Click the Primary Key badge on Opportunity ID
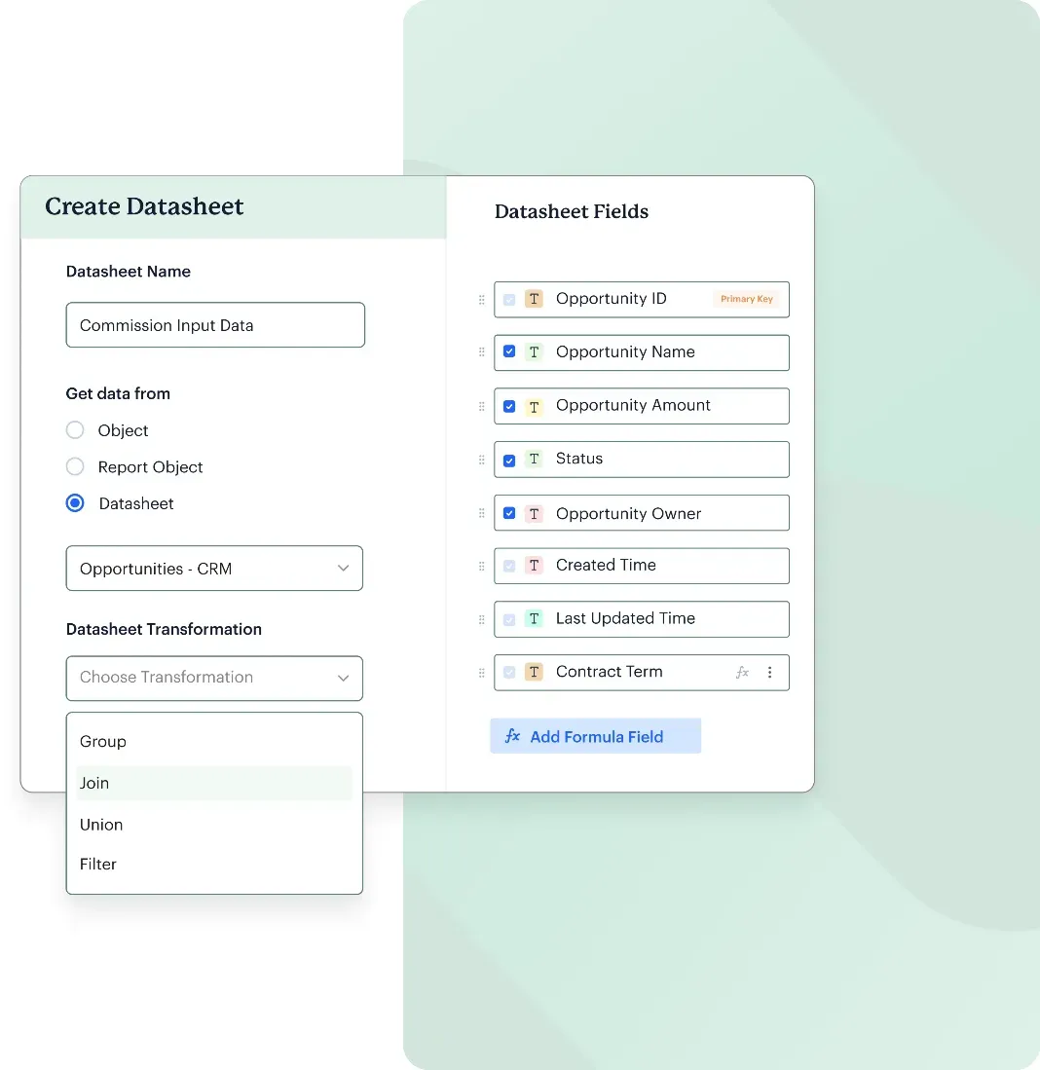The height and width of the screenshot is (1070, 1040). [x=747, y=299]
